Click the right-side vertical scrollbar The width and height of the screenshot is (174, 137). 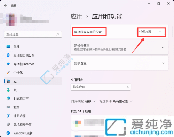[x=173, y=32]
